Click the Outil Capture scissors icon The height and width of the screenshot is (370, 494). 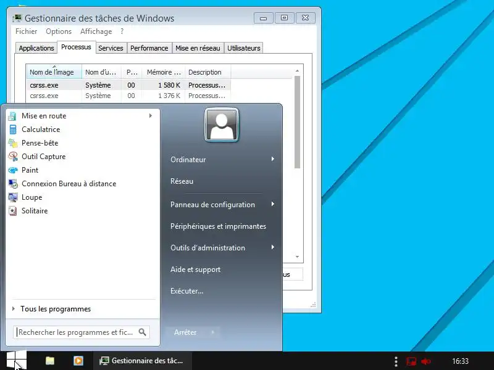coord(13,157)
